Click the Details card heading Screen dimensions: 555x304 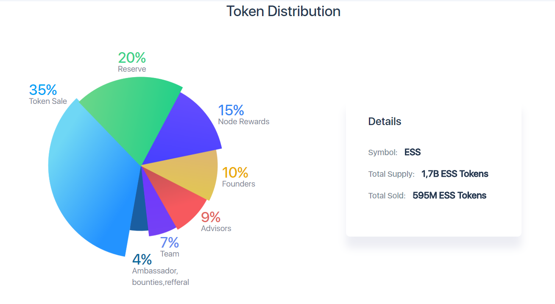(385, 122)
